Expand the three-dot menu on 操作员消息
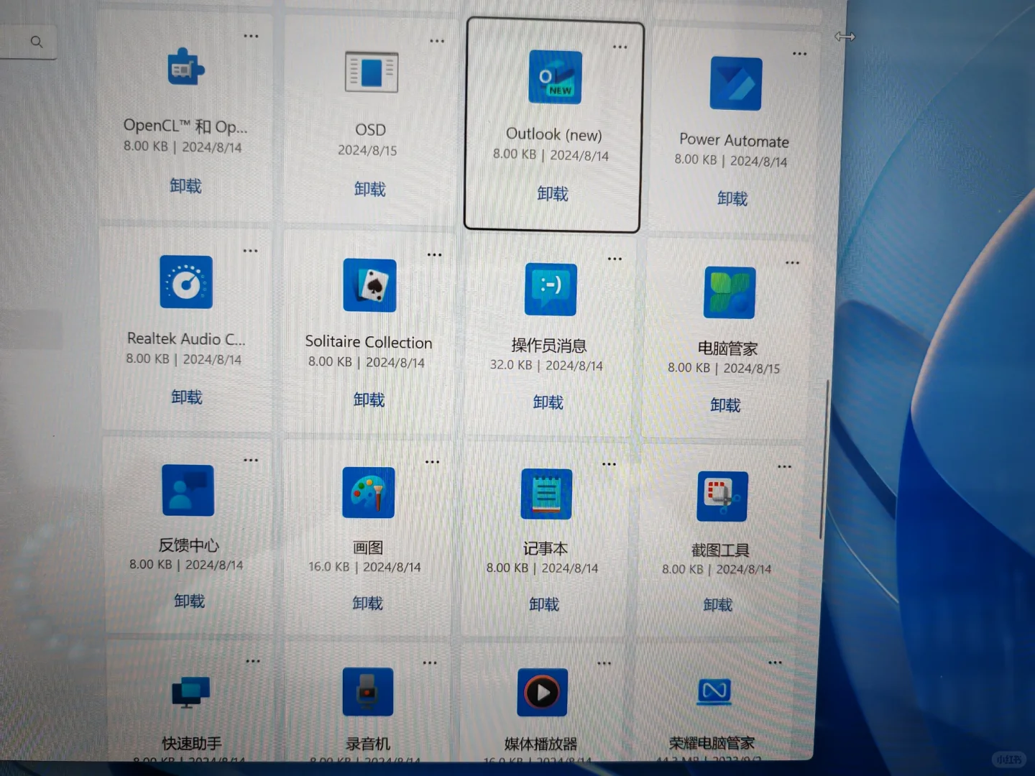Image resolution: width=1035 pixels, height=776 pixels. (615, 259)
